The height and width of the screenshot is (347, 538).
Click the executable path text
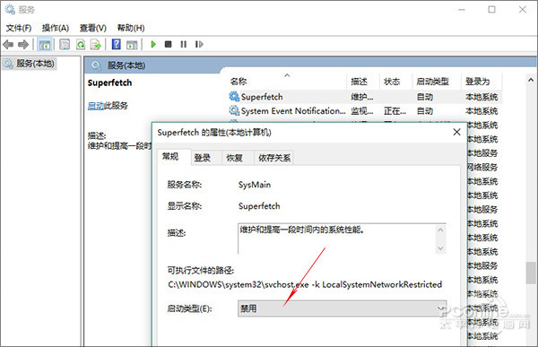click(305, 284)
